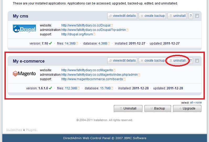Go to Plugins breadcrumb link
Viewport: 209px width, 142px height.
[x=31, y=130]
